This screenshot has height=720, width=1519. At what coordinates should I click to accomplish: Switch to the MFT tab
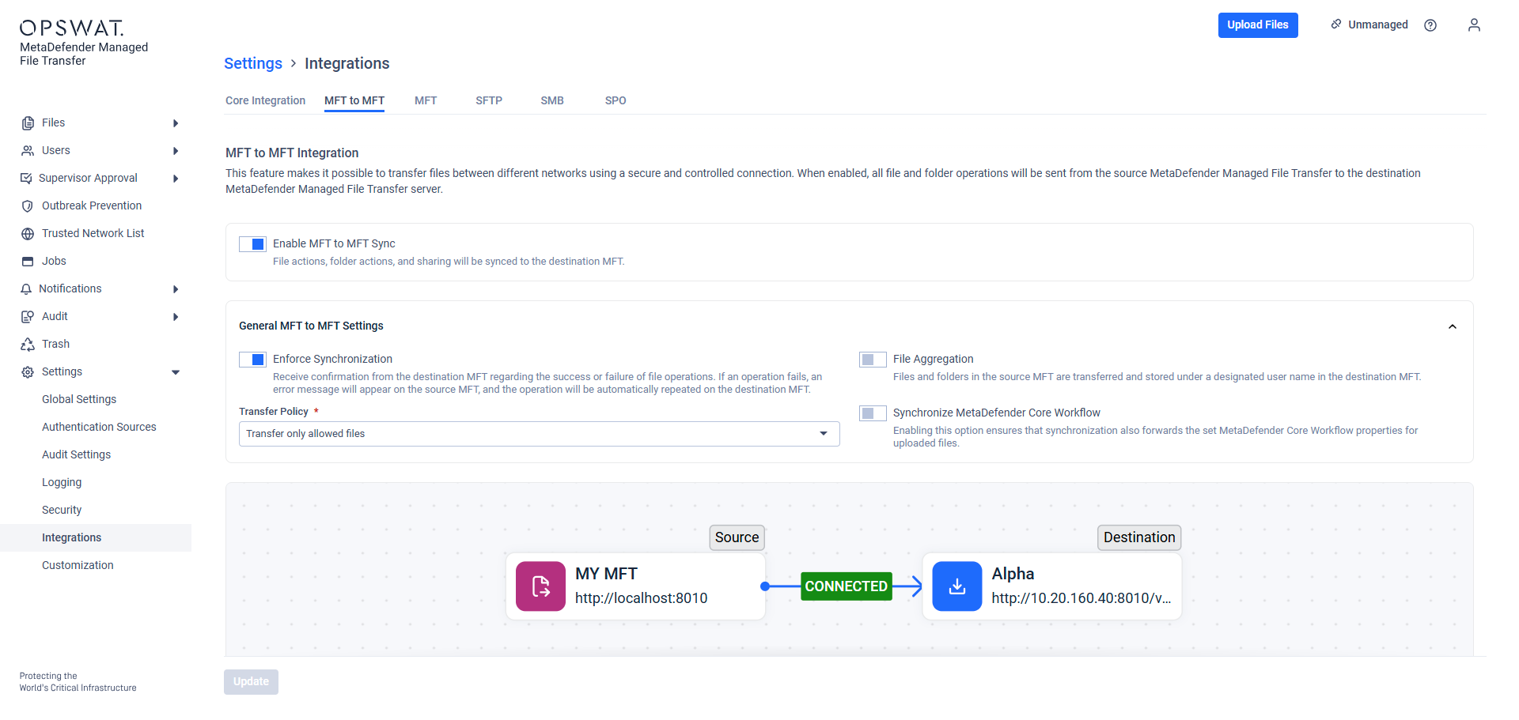pyautogui.click(x=426, y=100)
